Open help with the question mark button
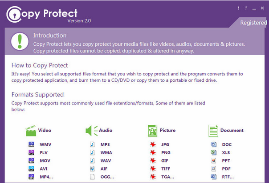 pyautogui.click(x=246, y=8)
